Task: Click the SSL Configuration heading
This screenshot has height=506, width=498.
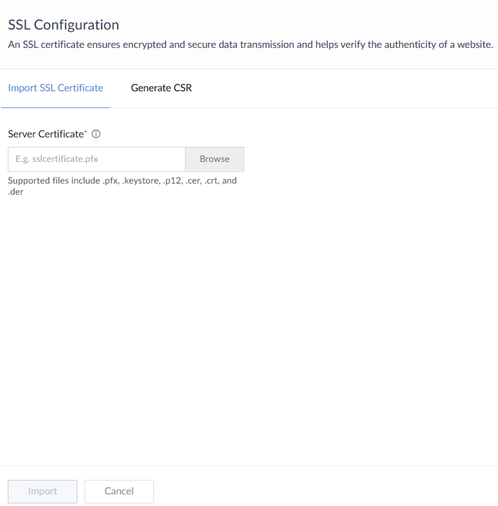Action: (x=63, y=25)
